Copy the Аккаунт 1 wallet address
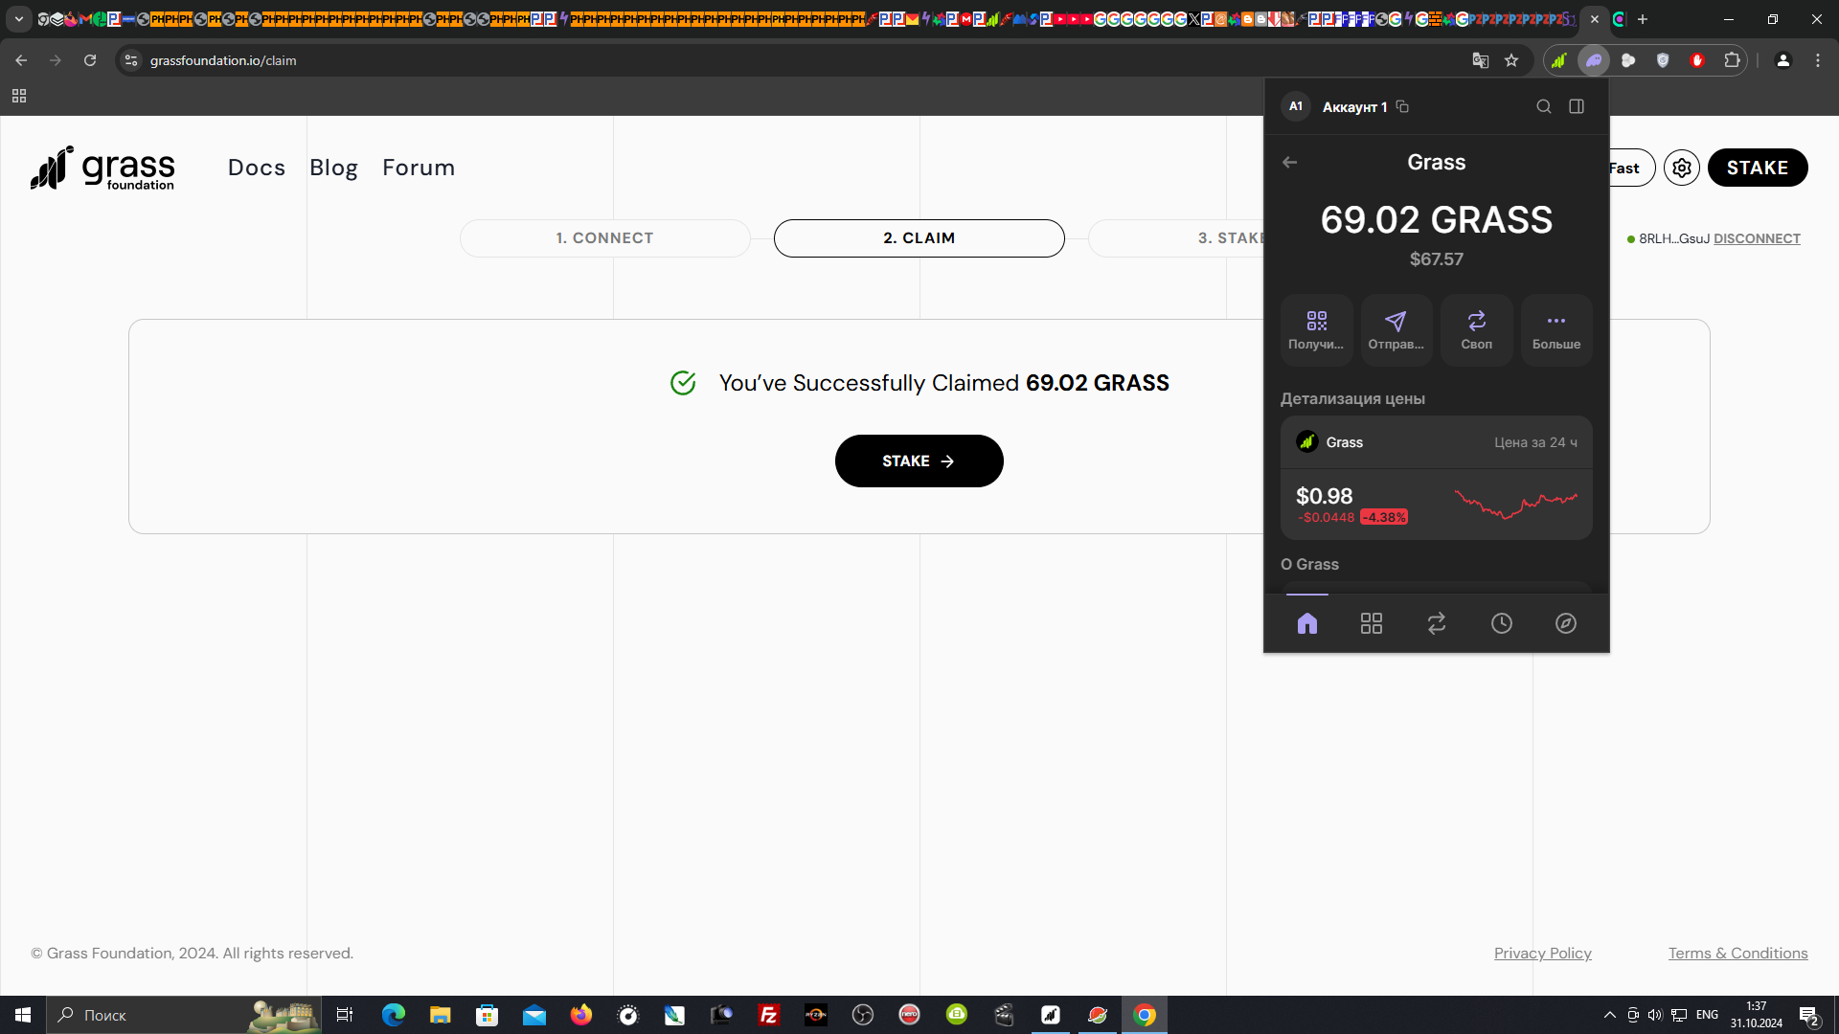Screen dimensions: 1839x1034 1402,106
